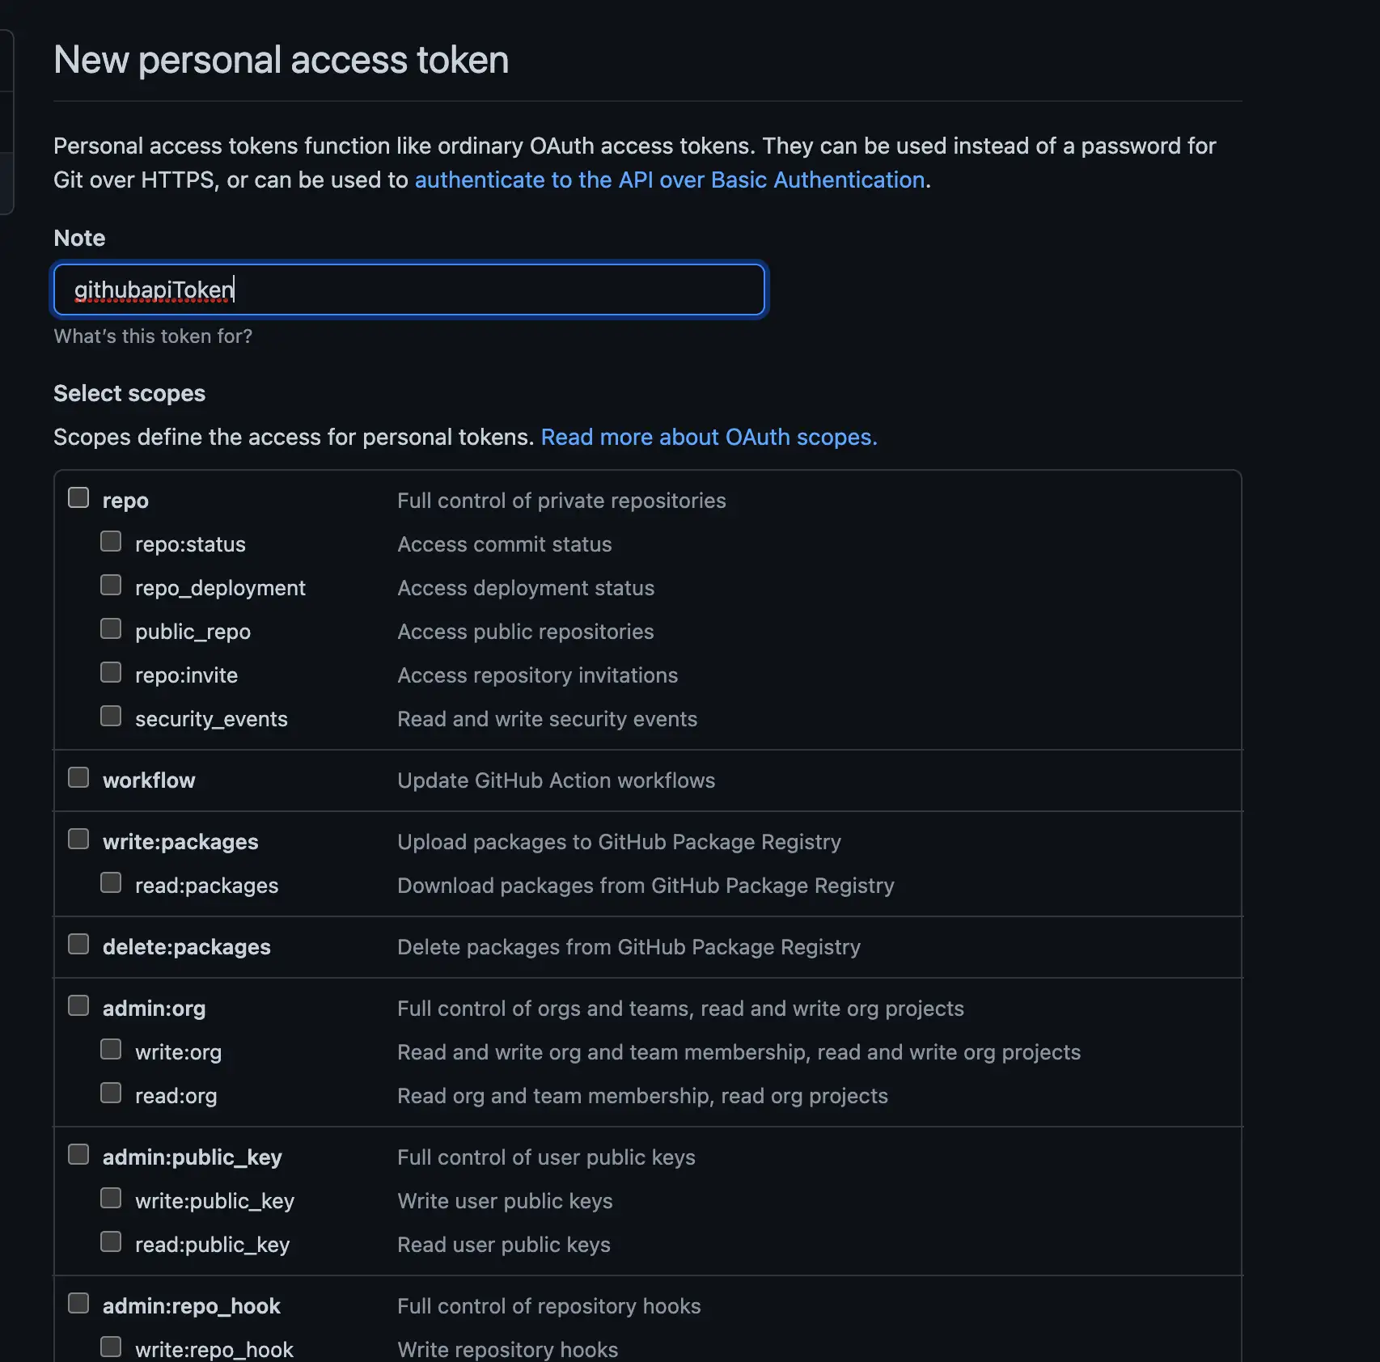Check the repo:status scope
The height and width of the screenshot is (1362, 1380).
point(111,541)
